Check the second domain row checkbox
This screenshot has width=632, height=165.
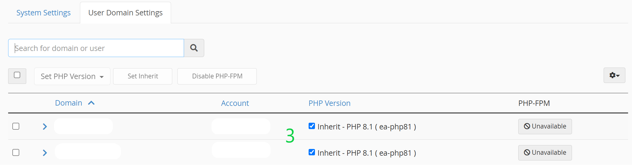16,152
